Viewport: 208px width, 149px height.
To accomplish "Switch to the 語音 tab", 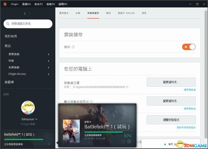I will tap(144, 13).
